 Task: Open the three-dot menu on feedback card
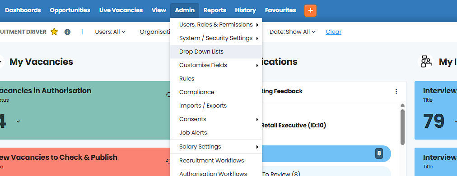[396, 91]
